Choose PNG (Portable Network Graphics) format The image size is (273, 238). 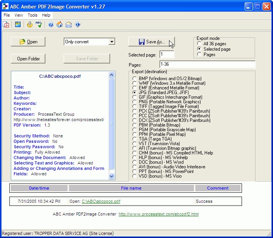coord(135,102)
